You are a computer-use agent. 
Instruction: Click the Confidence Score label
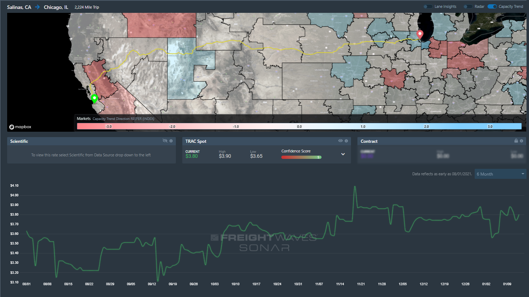pyautogui.click(x=296, y=151)
